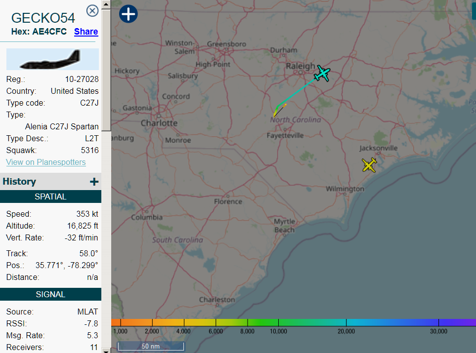The height and width of the screenshot is (353, 476).
Task: Click the sidebar scroll up arrow
Action: point(106,4)
